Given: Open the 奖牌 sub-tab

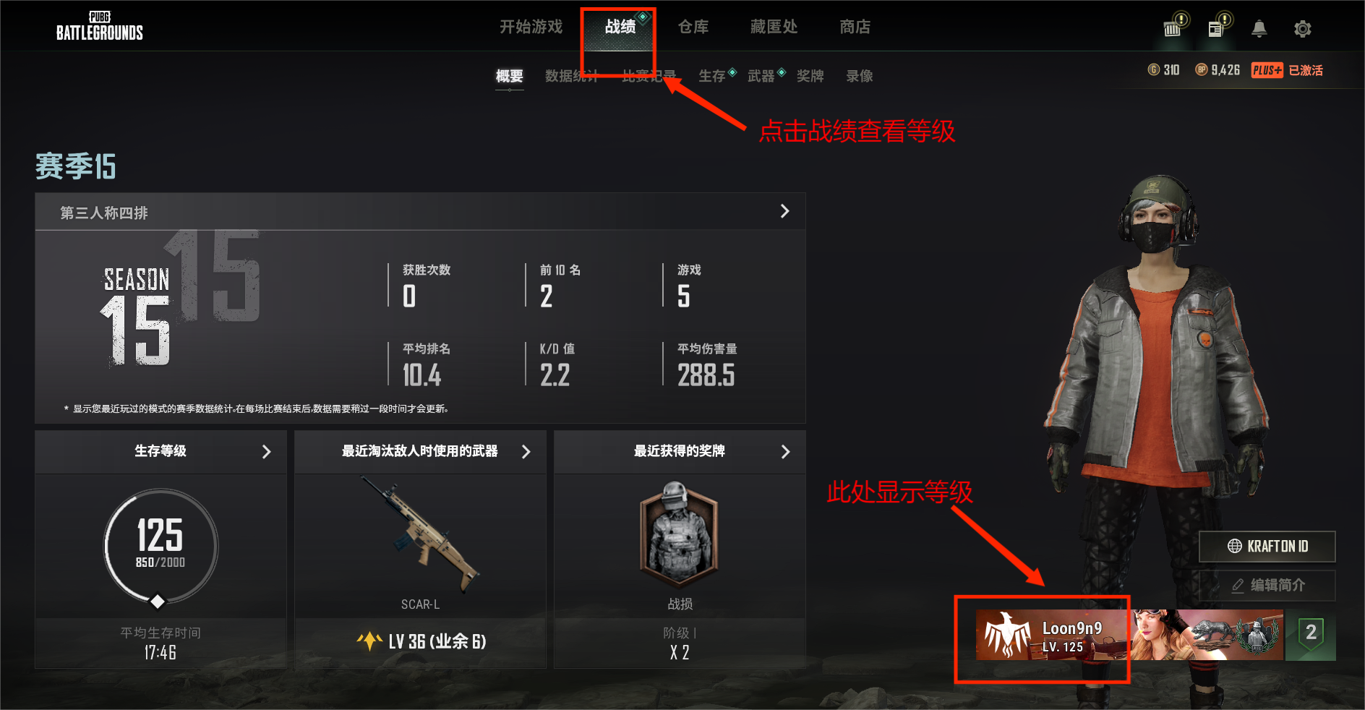Looking at the screenshot, I should point(810,76).
